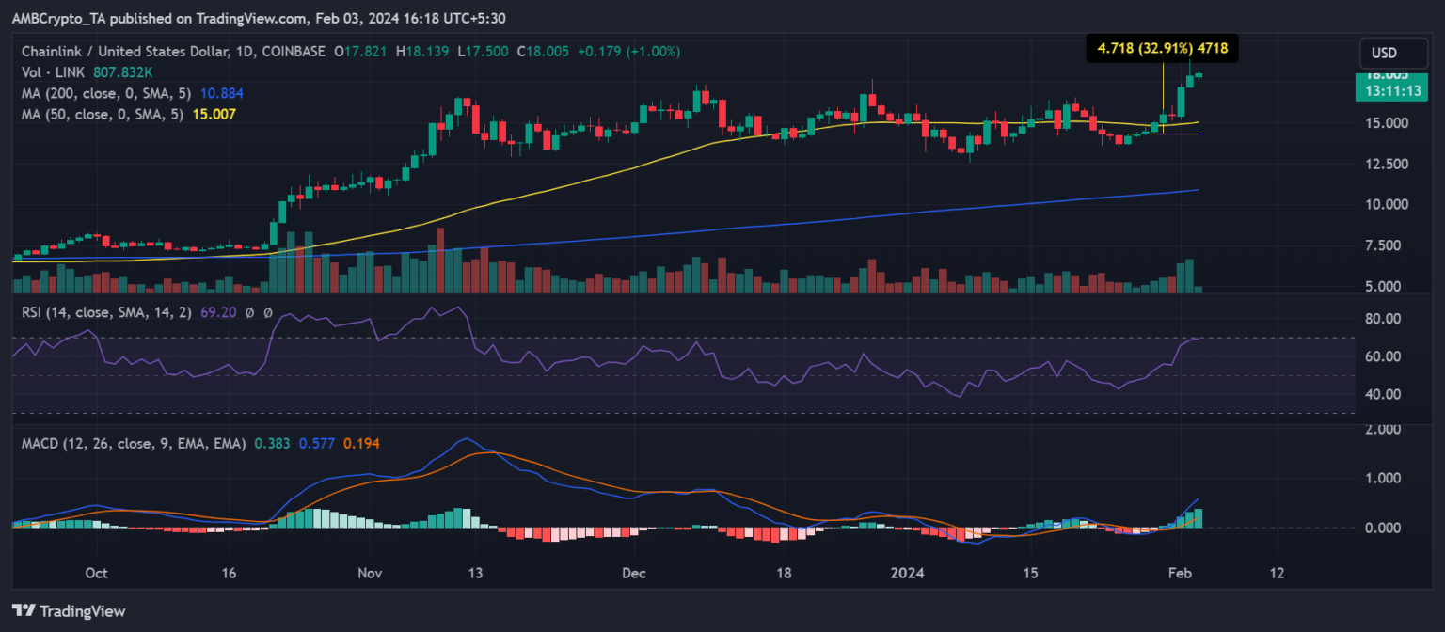Click the MA 200 value 10.884

pyautogui.click(x=201, y=93)
